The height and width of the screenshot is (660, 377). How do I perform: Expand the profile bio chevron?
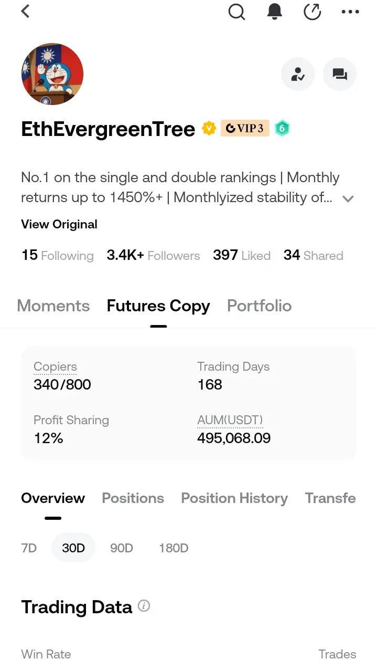348,198
